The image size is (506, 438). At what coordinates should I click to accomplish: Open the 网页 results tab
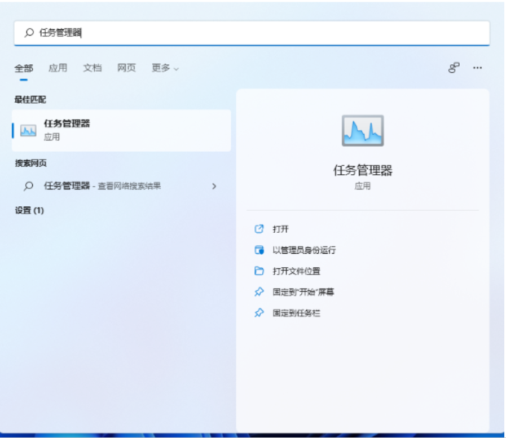tap(127, 68)
